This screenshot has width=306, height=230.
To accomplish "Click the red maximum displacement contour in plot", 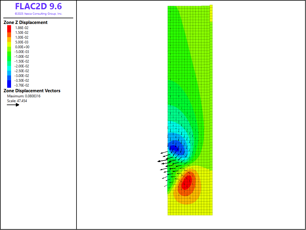I will (x=186, y=182).
